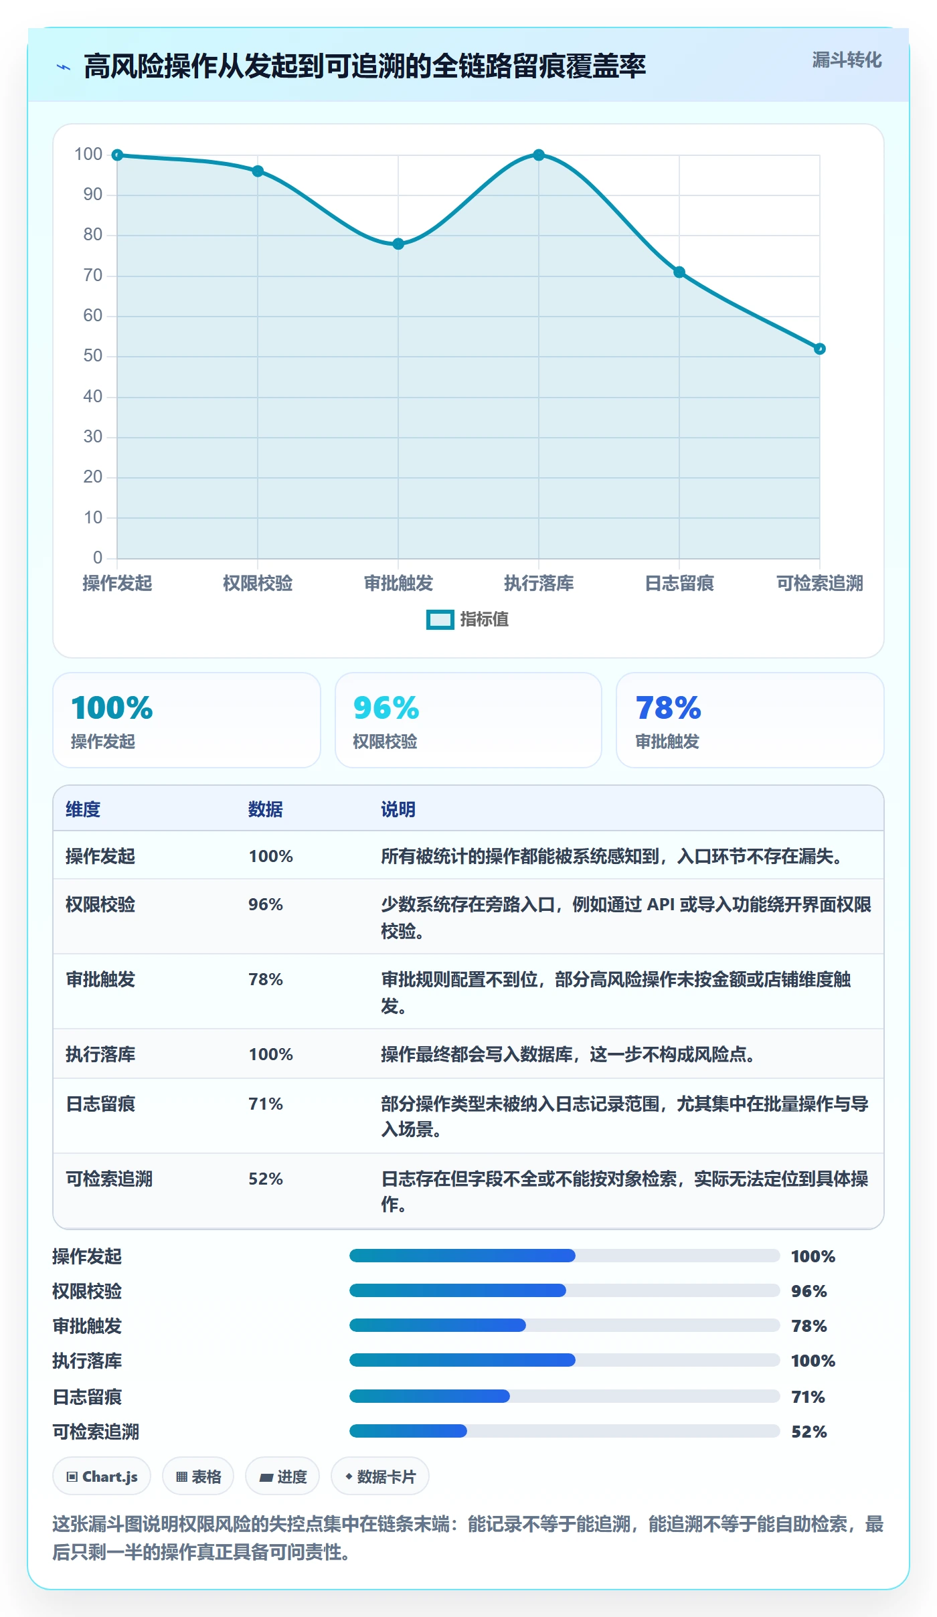937x1617 pixels.
Task: Click the chart title 高风险操作从发起到可追溯
Action: coord(365,66)
